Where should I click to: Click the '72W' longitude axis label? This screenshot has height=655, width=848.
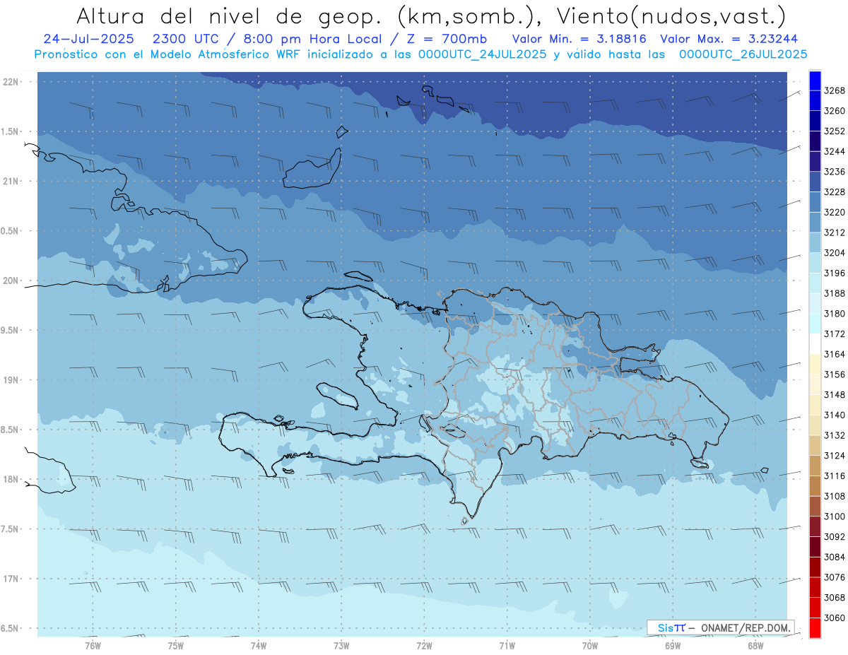click(425, 645)
